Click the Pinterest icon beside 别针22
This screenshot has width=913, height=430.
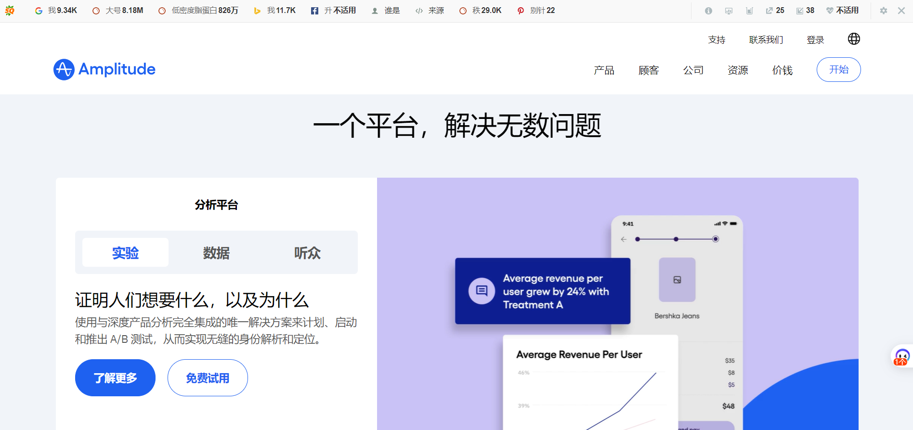521,11
